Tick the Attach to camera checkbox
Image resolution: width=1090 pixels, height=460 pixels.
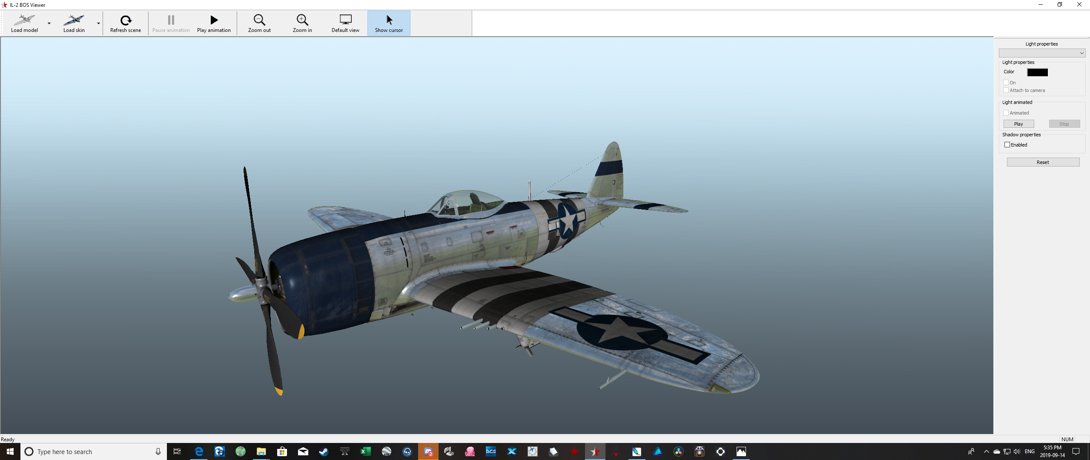coord(1006,90)
